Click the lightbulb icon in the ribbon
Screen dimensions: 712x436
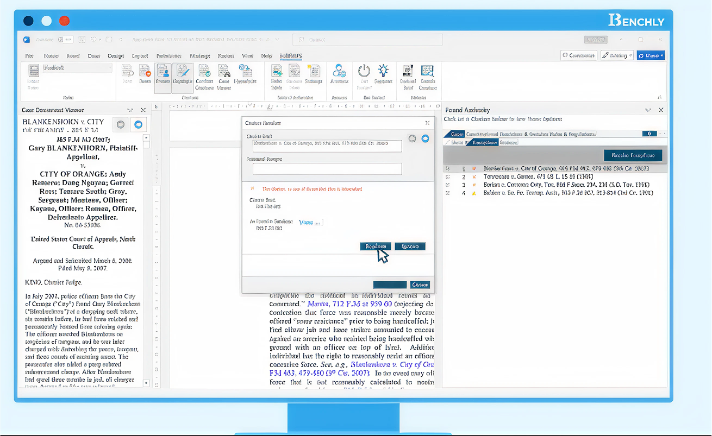coord(384,71)
